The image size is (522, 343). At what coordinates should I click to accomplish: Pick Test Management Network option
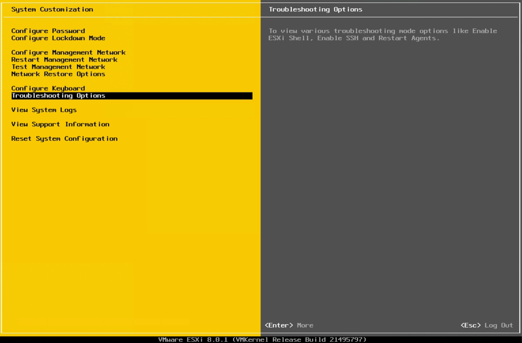tap(58, 67)
